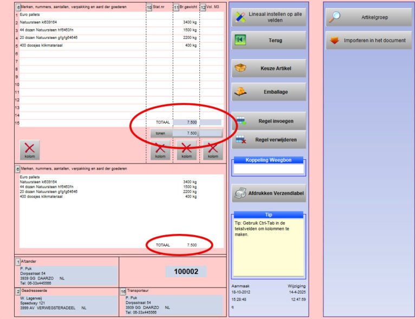Screen dimensions: 416x319
Task: Select the Geadresseerde address box
Action: tap(67, 305)
